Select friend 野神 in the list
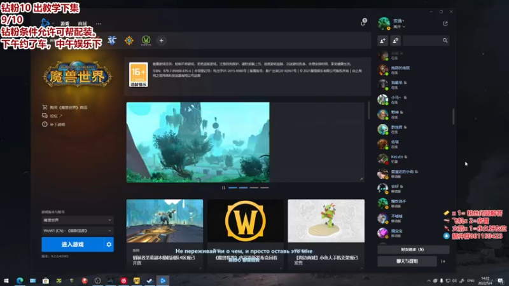This screenshot has width=509, height=286. tap(413, 114)
